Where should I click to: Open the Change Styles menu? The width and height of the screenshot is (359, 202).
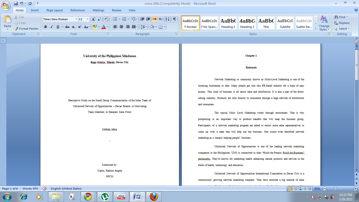pos(324,23)
